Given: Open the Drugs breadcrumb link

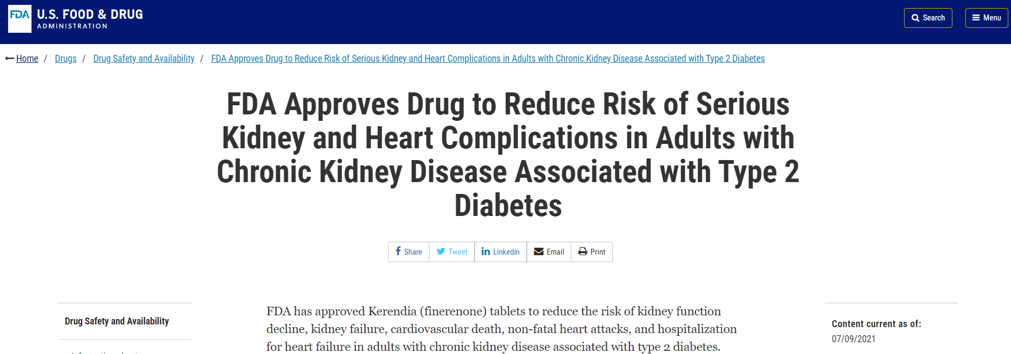Looking at the screenshot, I should pyautogui.click(x=66, y=59).
